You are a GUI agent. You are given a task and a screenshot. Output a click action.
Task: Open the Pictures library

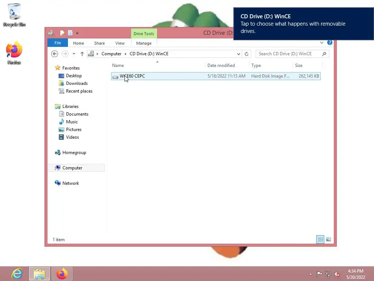73,129
